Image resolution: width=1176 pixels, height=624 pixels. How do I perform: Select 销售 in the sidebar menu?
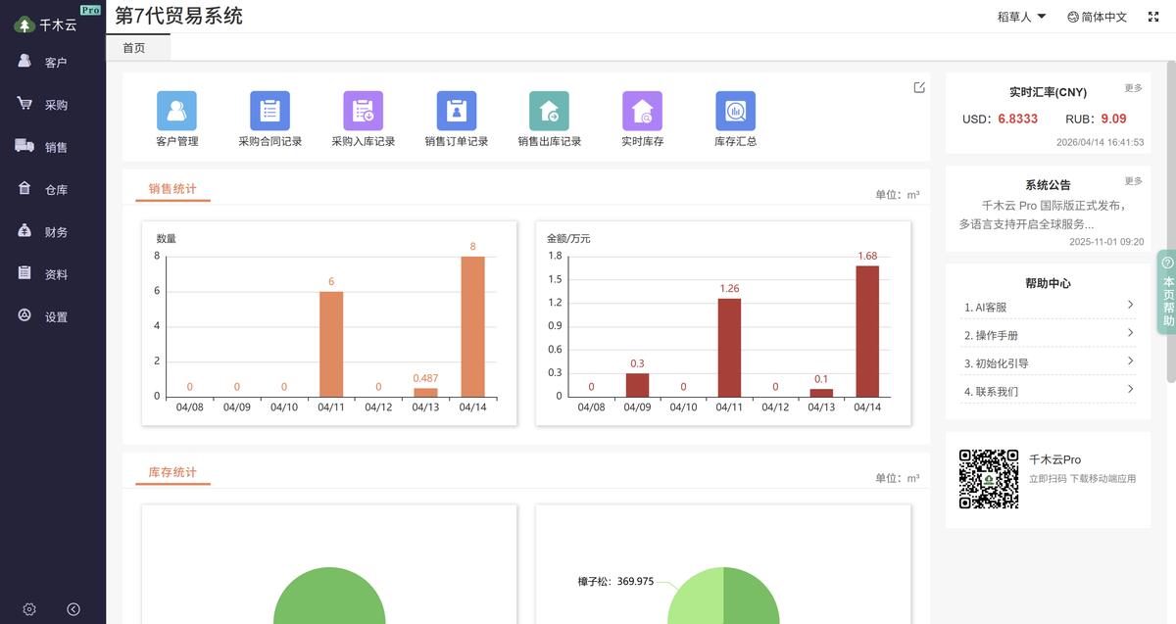point(56,147)
